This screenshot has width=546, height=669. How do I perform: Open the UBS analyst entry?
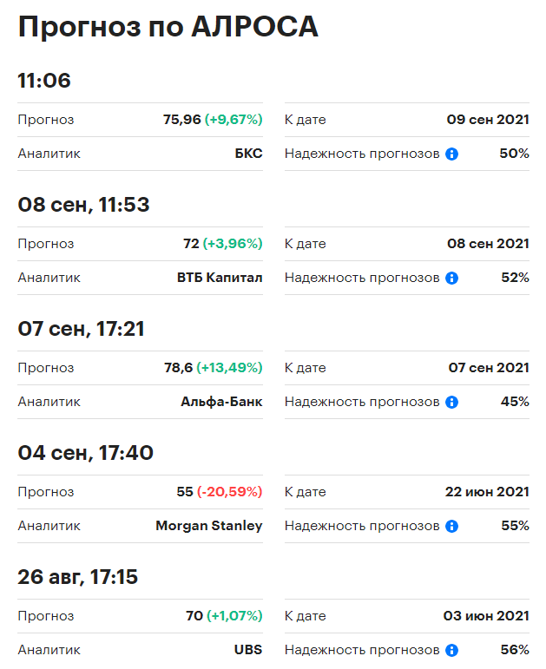[x=248, y=650]
